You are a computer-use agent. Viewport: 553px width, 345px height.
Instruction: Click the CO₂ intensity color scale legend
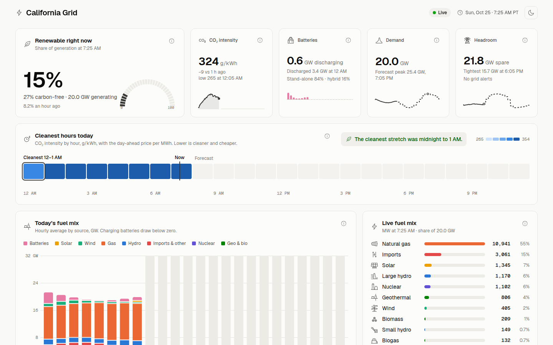(x=503, y=139)
